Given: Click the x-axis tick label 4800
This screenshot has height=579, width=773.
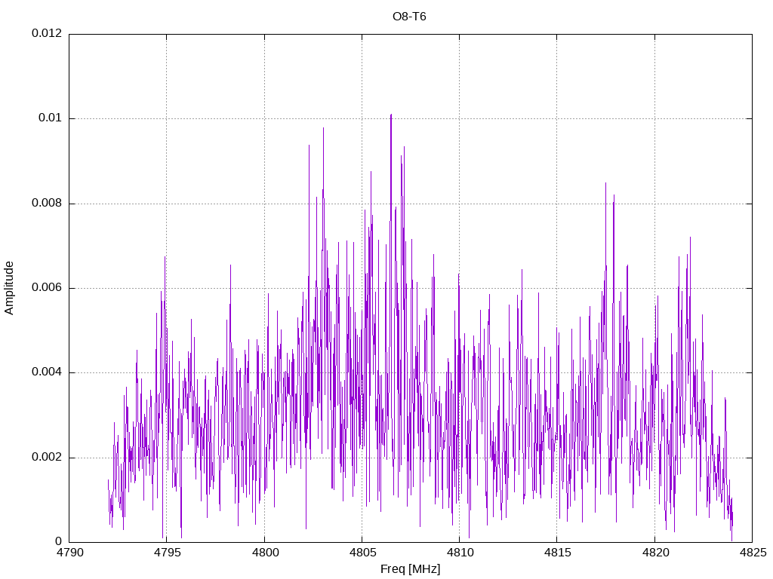Looking at the screenshot, I should click(x=264, y=553).
